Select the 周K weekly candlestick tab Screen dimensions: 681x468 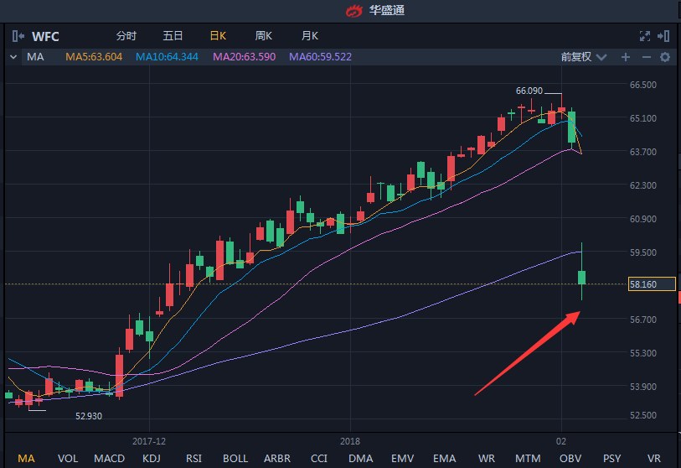click(264, 36)
